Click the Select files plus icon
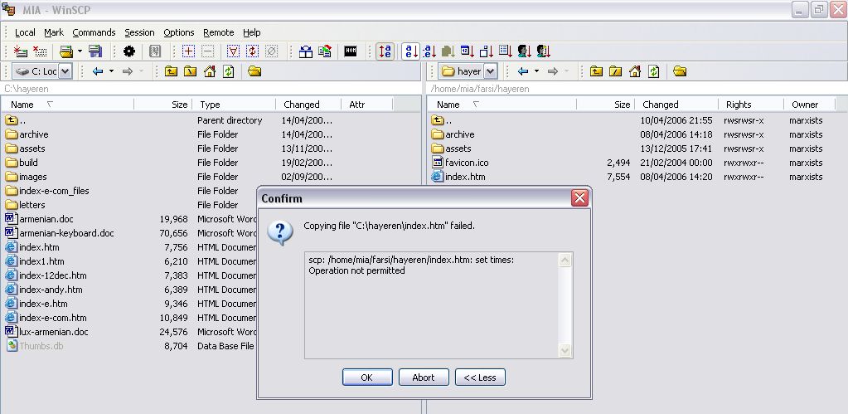The image size is (848, 414). pyautogui.click(x=188, y=51)
